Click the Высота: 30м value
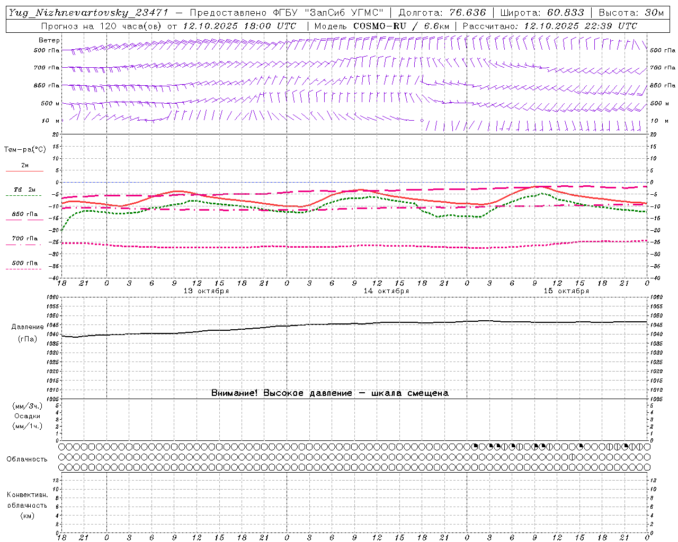The height and width of the screenshot is (542, 678). pos(631,13)
